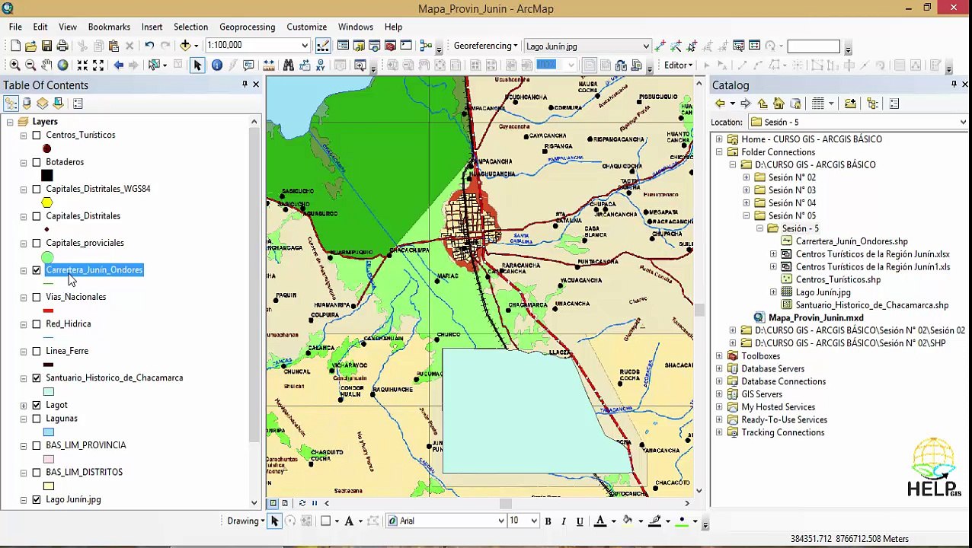Click the BAS_LIM_DISTRITOS yellow swatch
972x548 pixels.
pos(49,486)
